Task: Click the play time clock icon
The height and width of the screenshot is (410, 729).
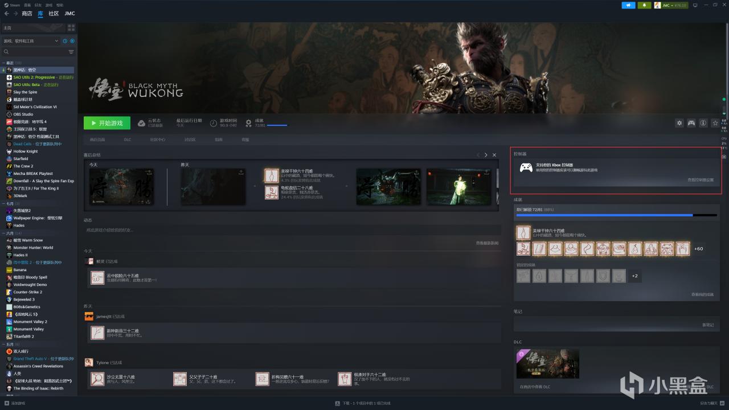Action: [214, 123]
